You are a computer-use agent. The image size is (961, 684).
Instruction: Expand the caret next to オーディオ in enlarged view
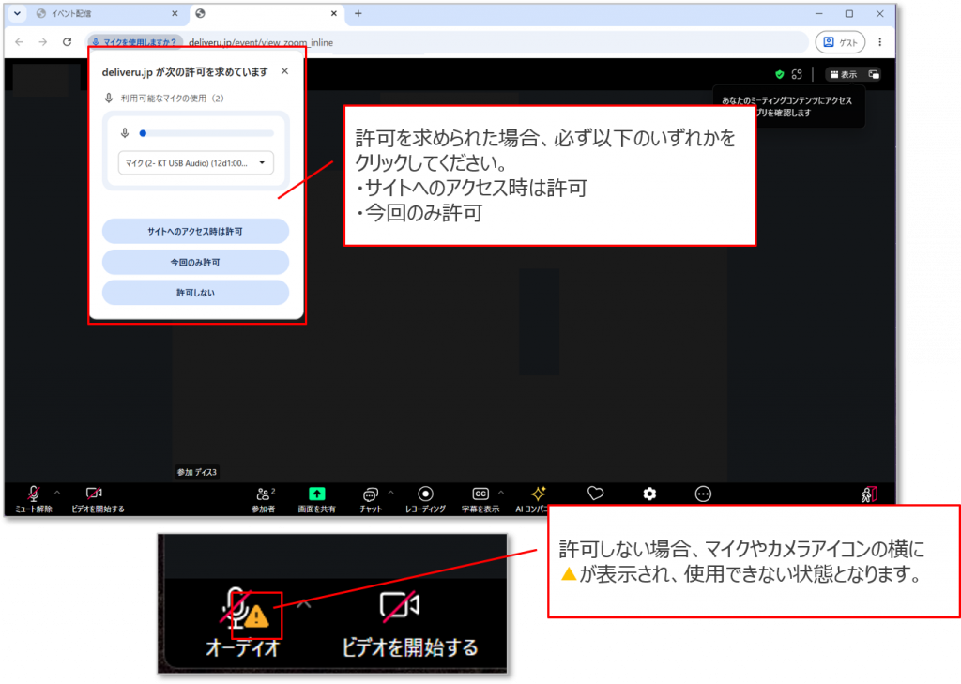(304, 604)
